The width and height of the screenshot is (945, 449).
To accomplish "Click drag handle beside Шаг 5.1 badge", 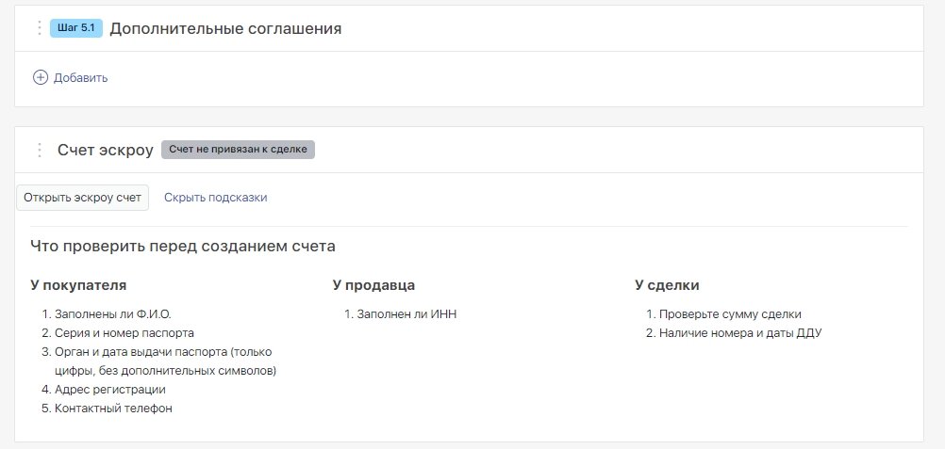I will pyautogui.click(x=39, y=28).
